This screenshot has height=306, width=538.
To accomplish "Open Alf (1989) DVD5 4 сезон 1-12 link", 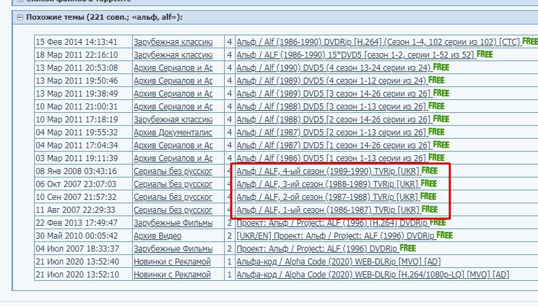I will pos(332,81).
